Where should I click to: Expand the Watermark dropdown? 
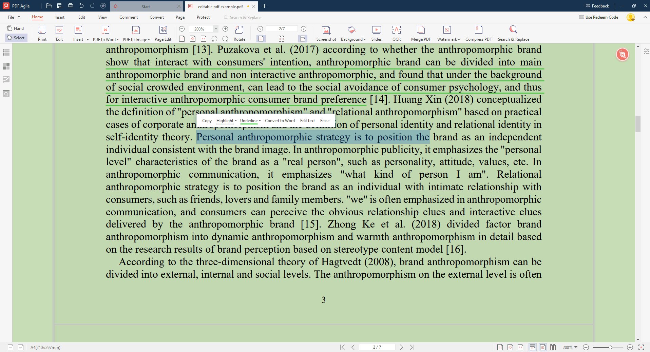[x=459, y=40]
